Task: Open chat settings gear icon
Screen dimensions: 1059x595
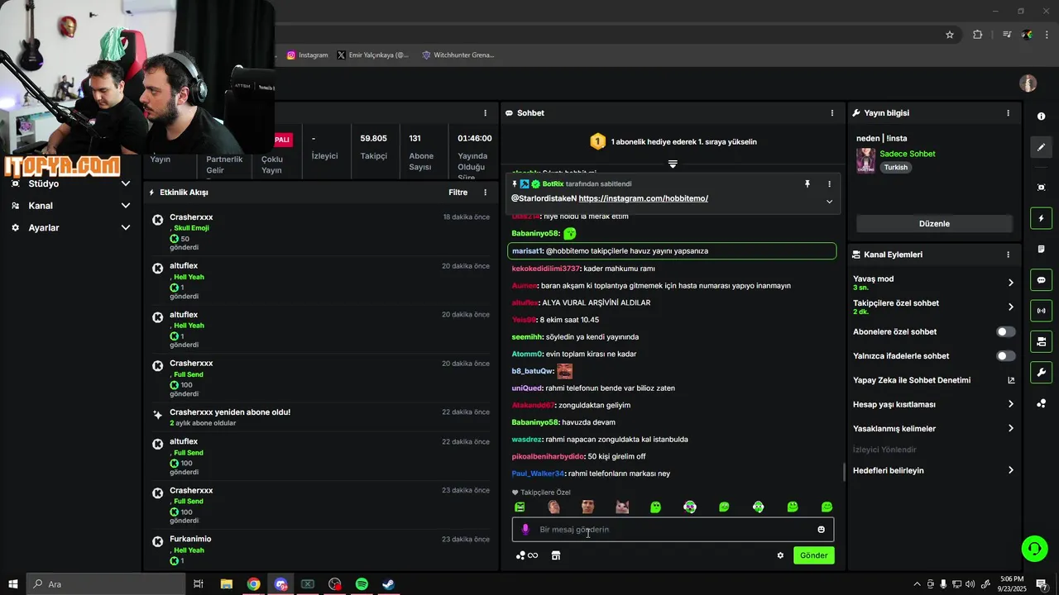Action: pos(779,555)
